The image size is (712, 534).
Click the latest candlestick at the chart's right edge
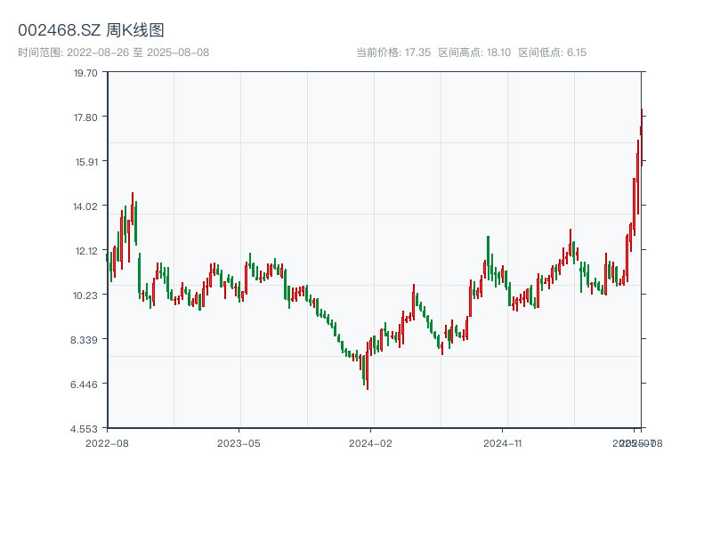click(641, 129)
